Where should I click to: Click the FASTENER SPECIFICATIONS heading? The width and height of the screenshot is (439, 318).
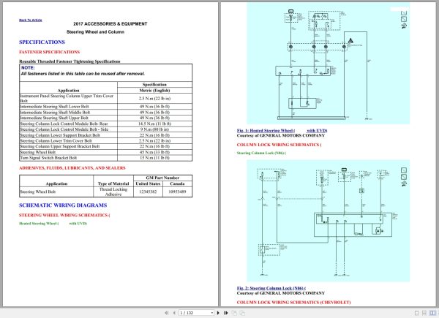point(50,52)
